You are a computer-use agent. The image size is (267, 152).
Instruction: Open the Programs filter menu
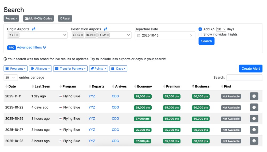pos(15,69)
